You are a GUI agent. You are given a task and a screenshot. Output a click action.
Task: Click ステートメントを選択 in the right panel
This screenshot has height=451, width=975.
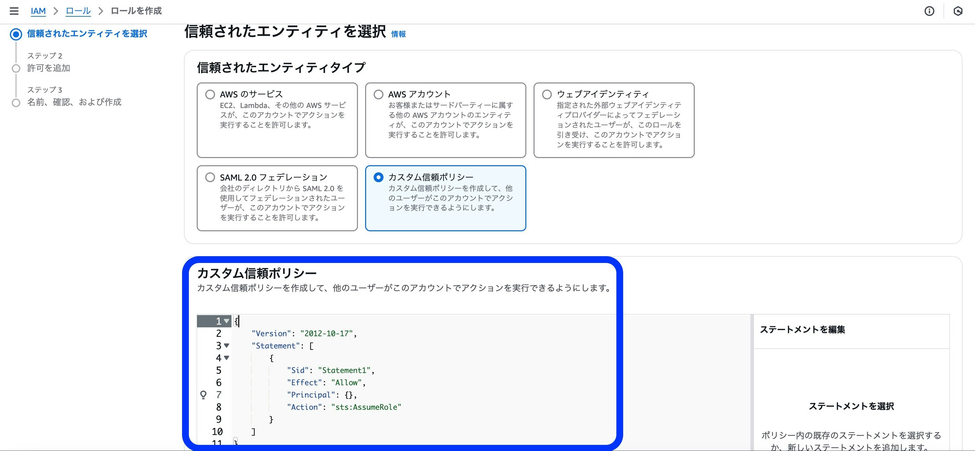pyautogui.click(x=851, y=406)
